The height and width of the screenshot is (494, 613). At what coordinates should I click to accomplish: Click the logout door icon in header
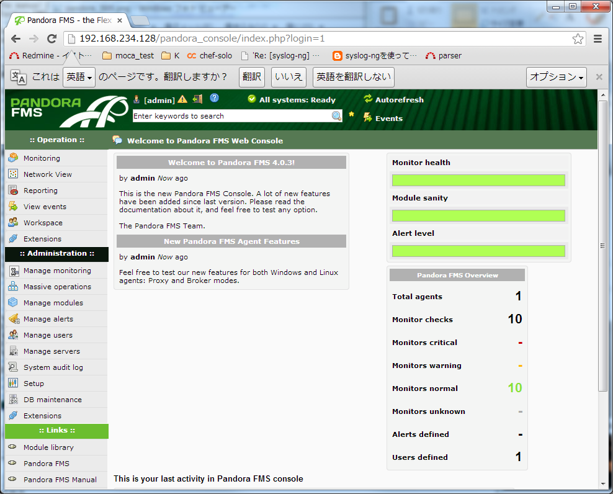coord(198,99)
